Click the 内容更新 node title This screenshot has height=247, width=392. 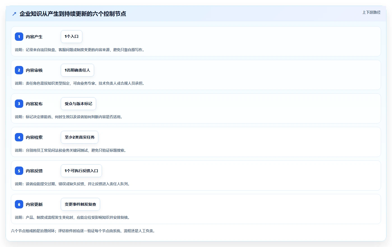click(34, 204)
